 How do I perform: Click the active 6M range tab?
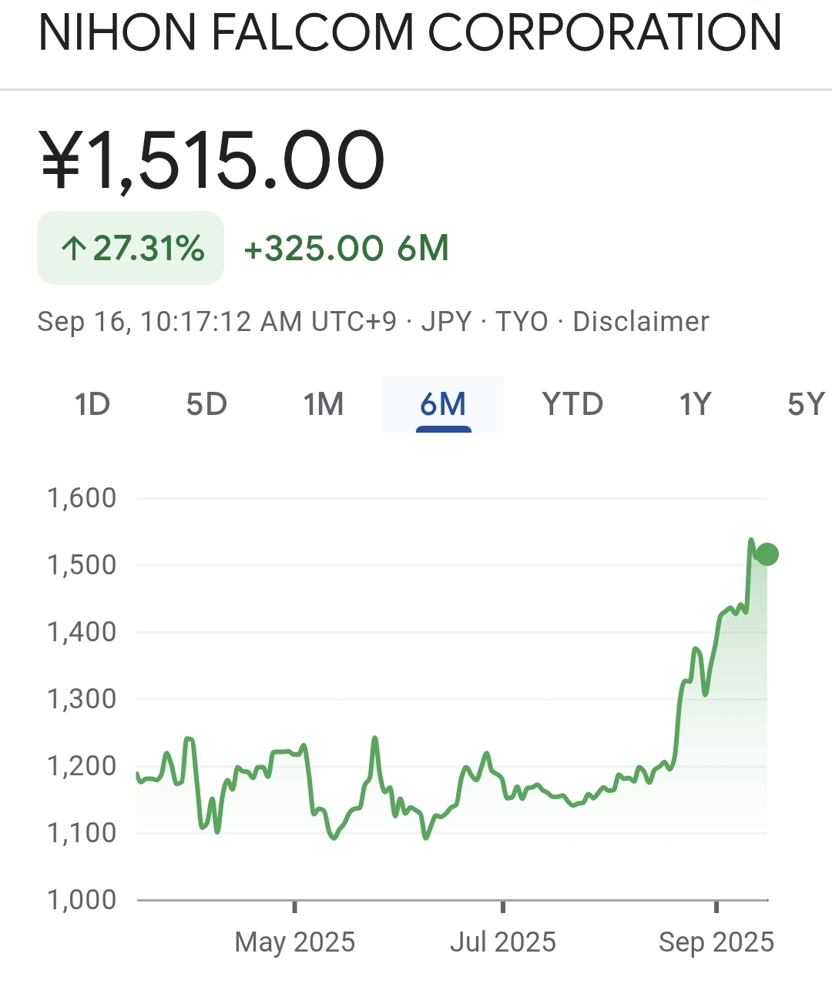tap(443, 404)
